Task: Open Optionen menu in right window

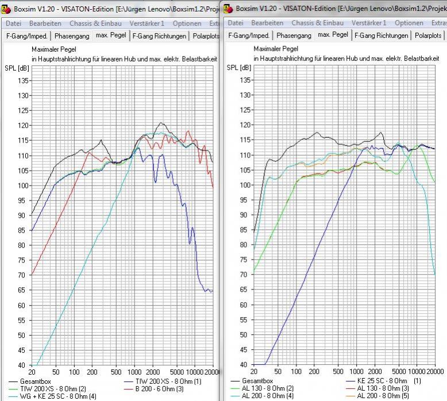Action: click(409, 23)
